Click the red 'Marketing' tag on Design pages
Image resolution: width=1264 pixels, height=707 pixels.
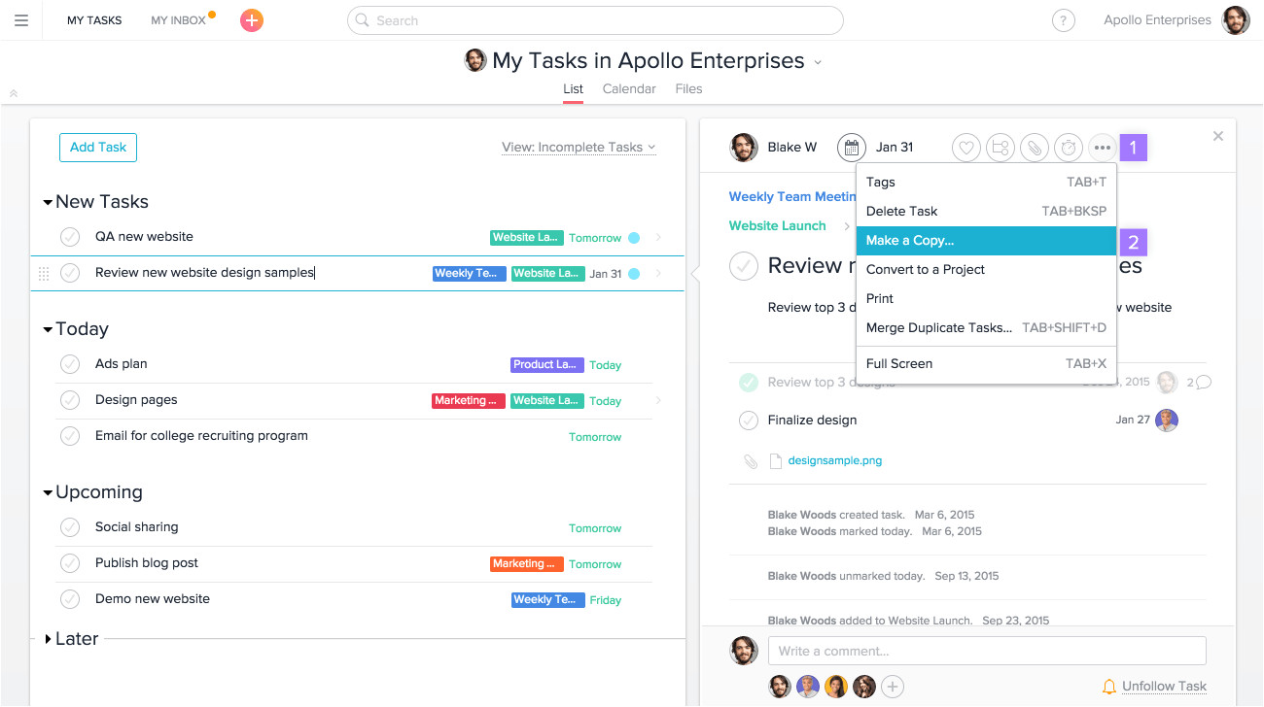tap(469, 401)
